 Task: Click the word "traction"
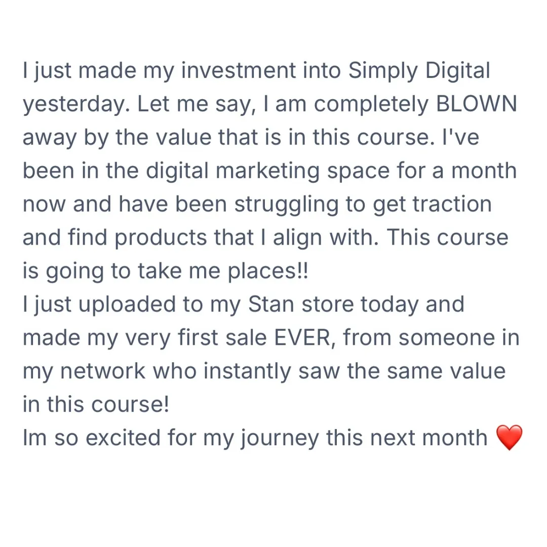tap(452, 204)
